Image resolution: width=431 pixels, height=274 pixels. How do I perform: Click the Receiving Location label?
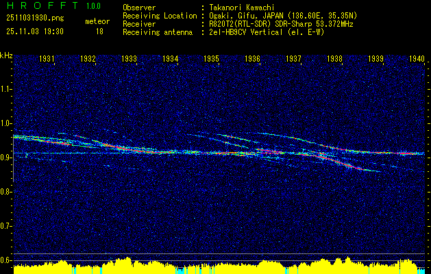point(160,16)
